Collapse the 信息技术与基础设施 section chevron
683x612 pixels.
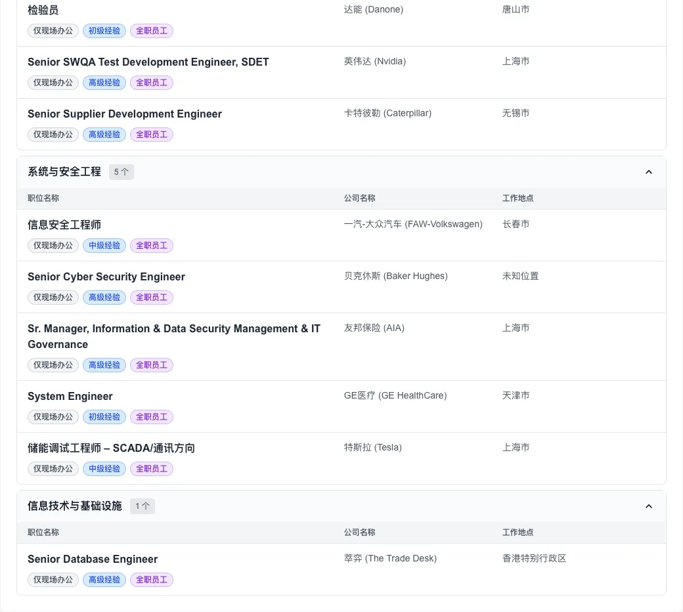[649, 506]
